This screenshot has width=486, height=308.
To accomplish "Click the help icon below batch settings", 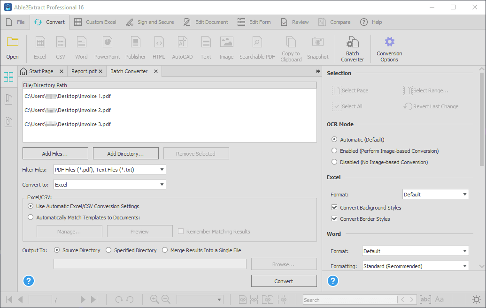I will (x=29, y=281).
